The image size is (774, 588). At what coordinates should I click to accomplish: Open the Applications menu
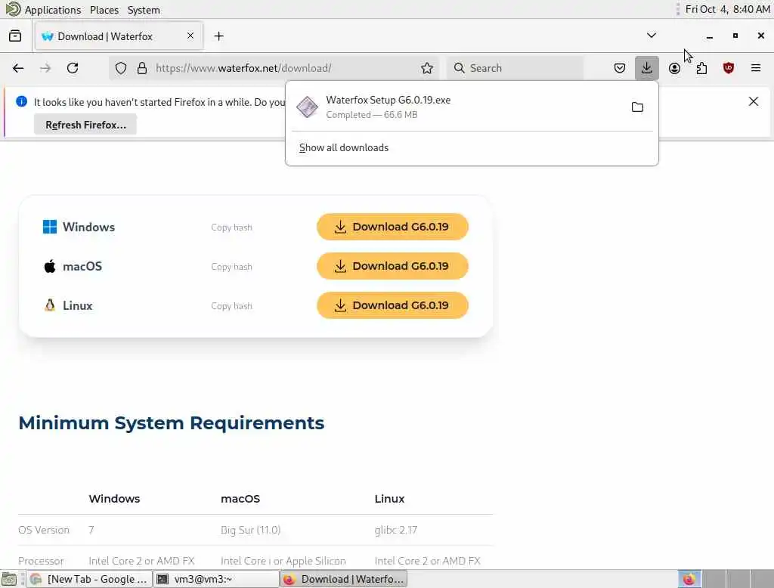pyautogui.click(x=53, y=10)
